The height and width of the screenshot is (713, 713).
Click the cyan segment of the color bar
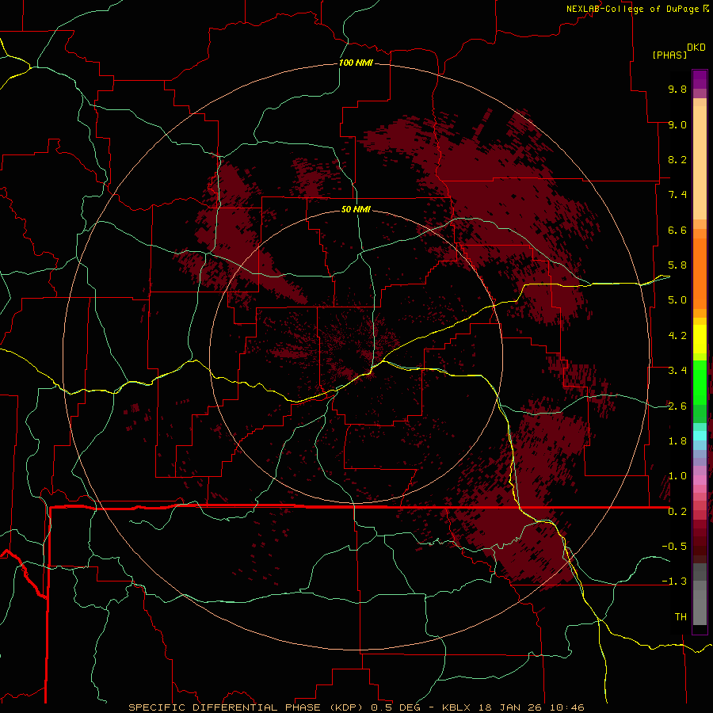click(x=700, y=435)
